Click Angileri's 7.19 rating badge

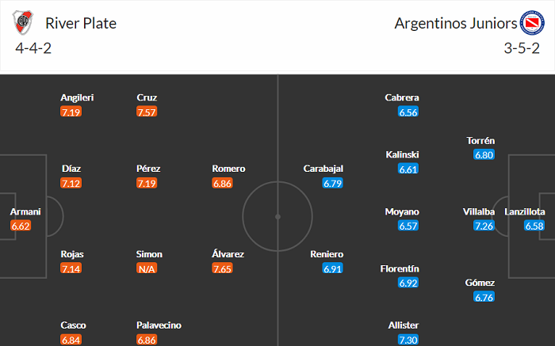pos(71,112)
